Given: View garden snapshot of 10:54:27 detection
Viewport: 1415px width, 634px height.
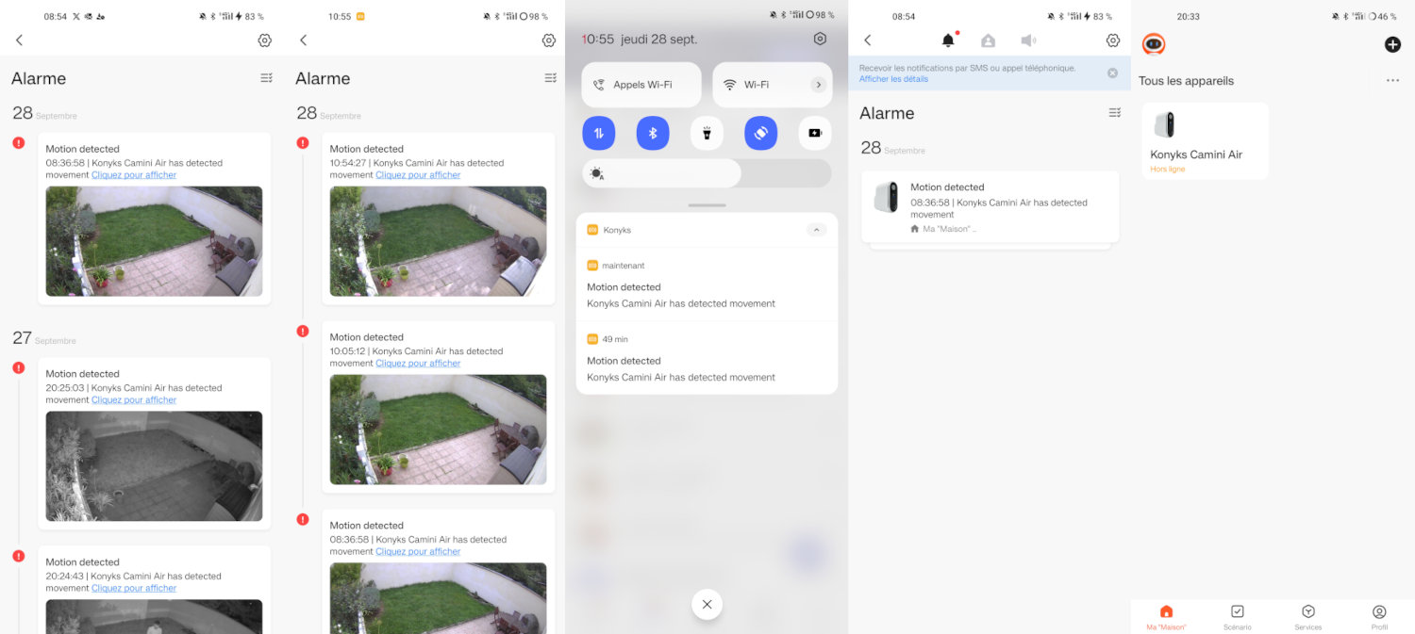Looking at the screenshot, I should click(x=438, y=241).
